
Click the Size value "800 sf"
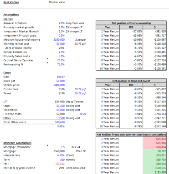pyautogui.click(x=61, y=77)
